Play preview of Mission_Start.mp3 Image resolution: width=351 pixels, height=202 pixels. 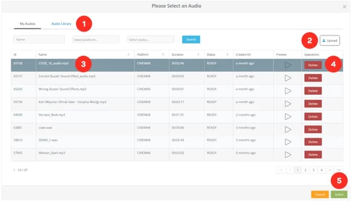pyautogui.click(x=288, y=155)
